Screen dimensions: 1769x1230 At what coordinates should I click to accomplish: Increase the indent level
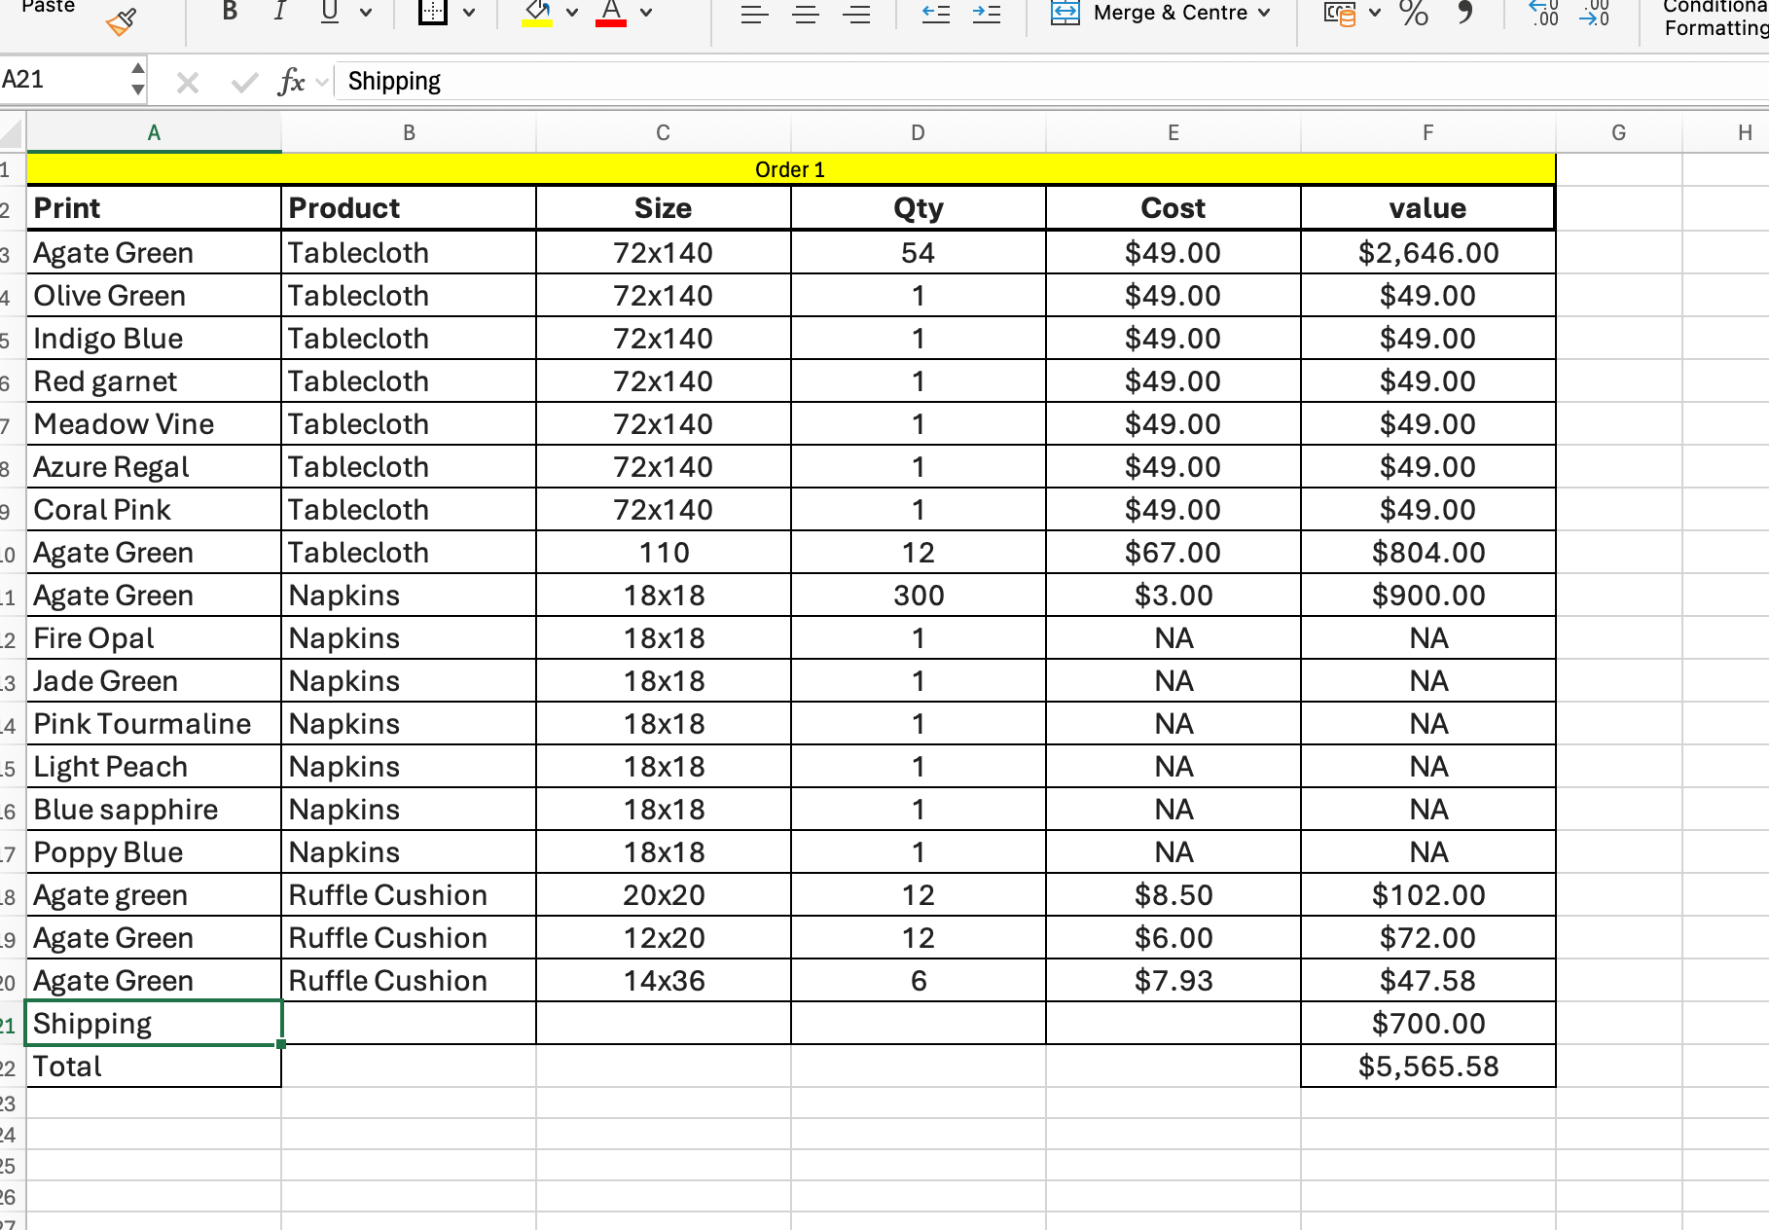coord(987,14)
